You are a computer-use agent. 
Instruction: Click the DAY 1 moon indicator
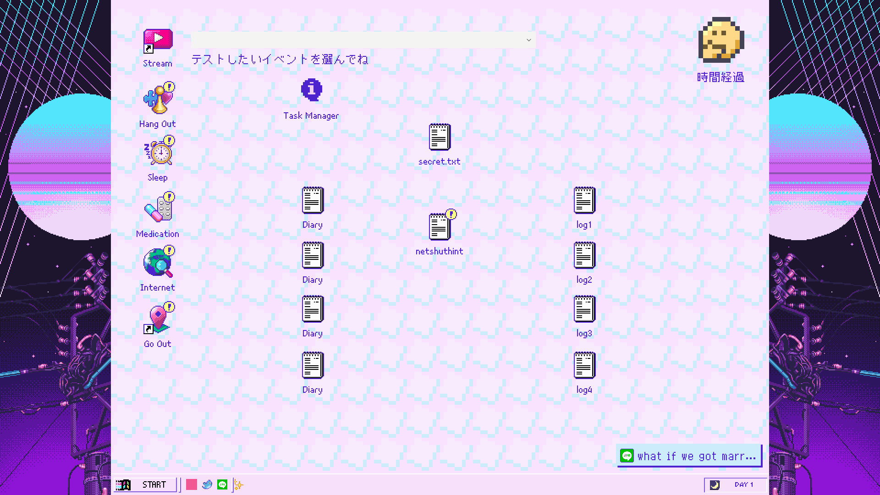[x=735, y=484]
